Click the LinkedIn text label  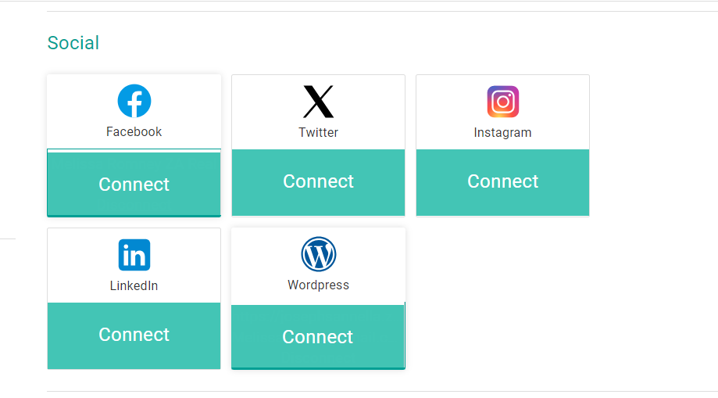click(134, 285)
